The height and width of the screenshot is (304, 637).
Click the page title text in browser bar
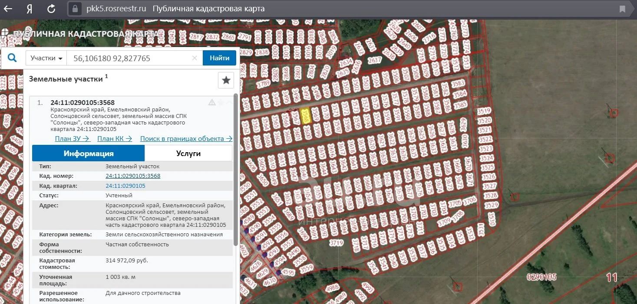[209, 9]
